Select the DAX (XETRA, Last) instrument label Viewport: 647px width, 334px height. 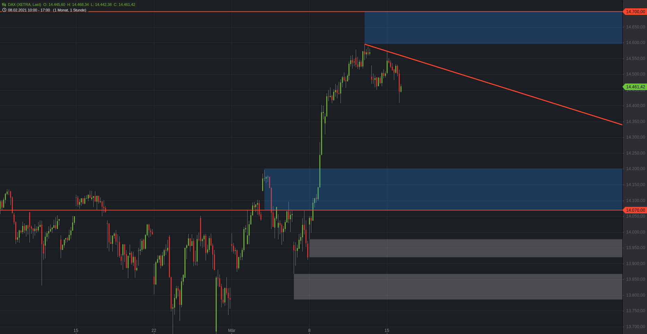[24, 5]
